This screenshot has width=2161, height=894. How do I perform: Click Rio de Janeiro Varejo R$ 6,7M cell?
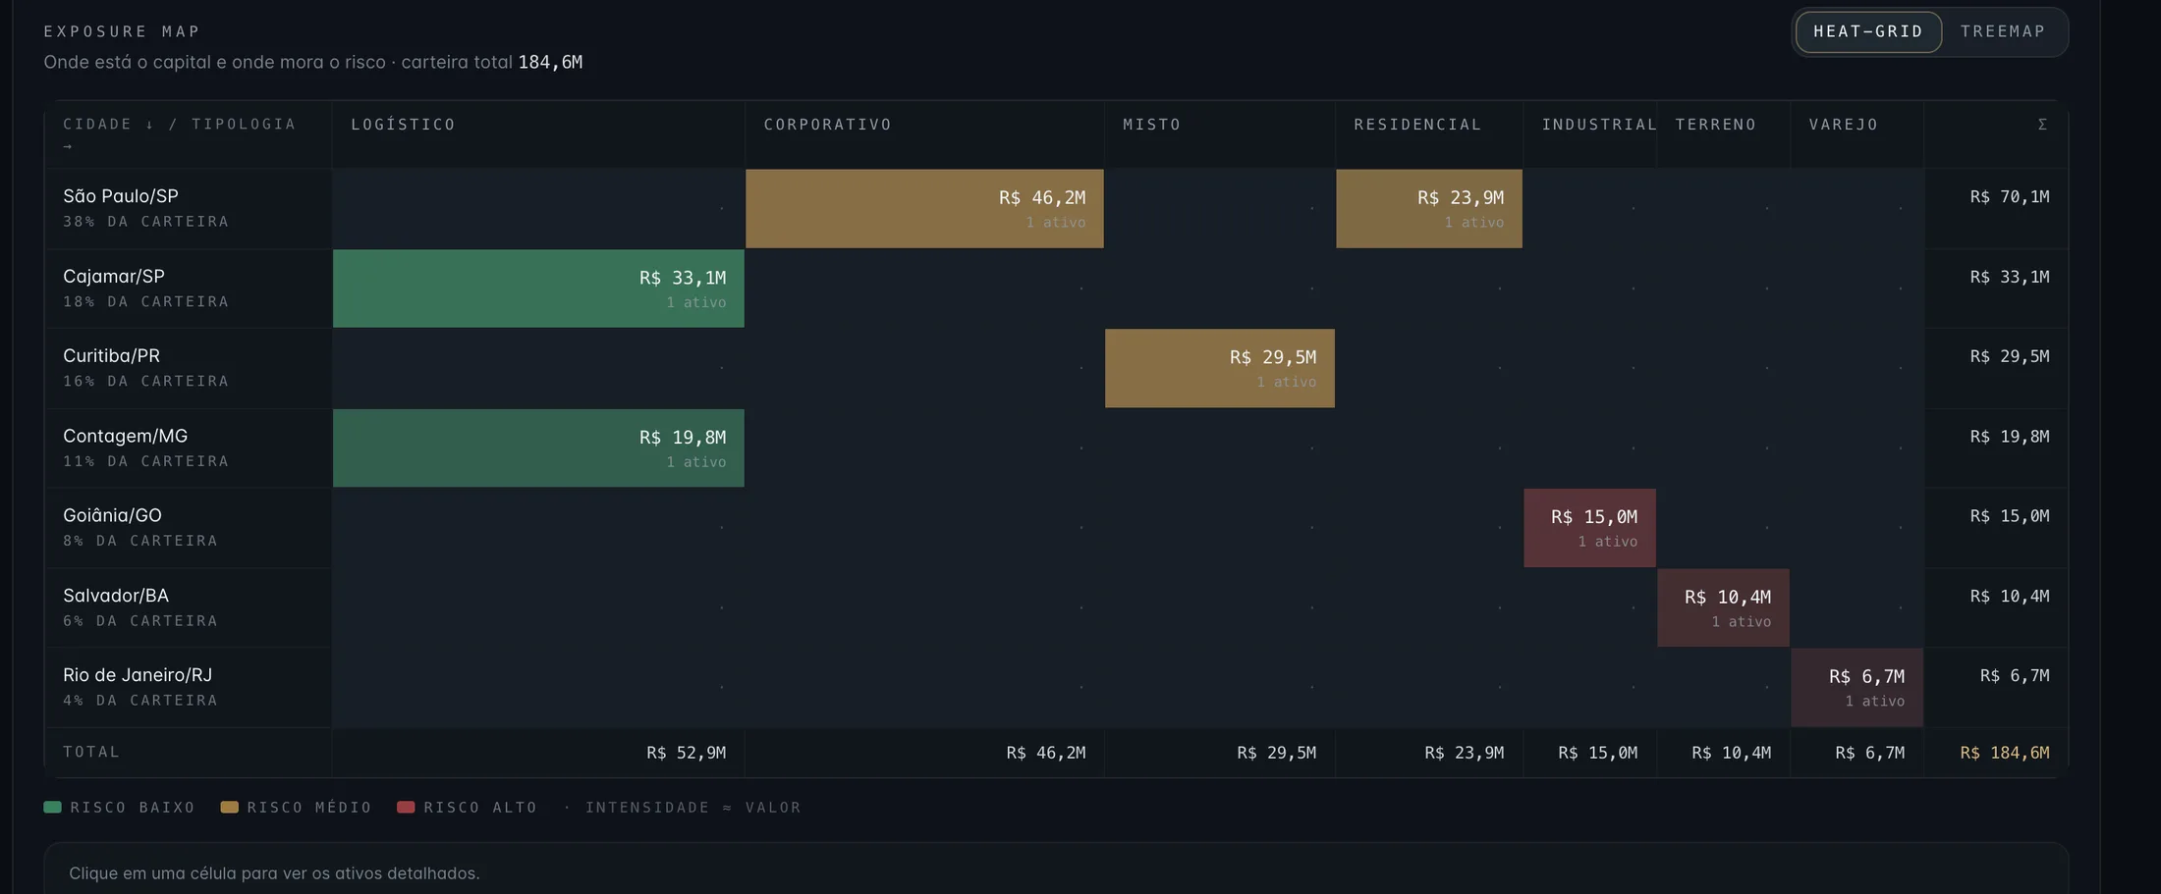pos(1856,688)
